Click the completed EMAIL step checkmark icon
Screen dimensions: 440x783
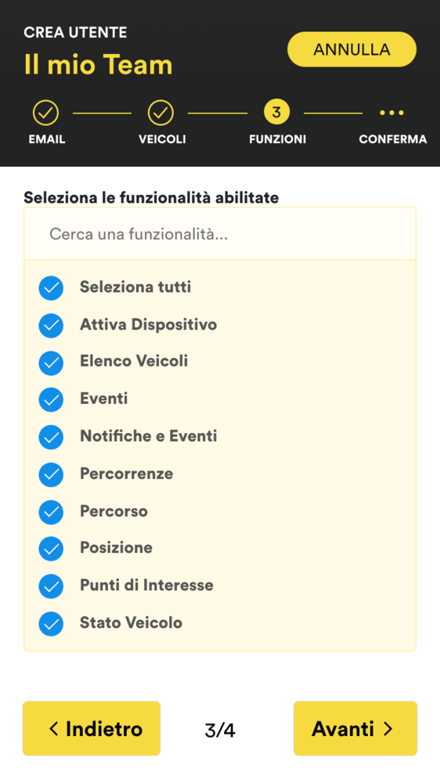[46, 113]
